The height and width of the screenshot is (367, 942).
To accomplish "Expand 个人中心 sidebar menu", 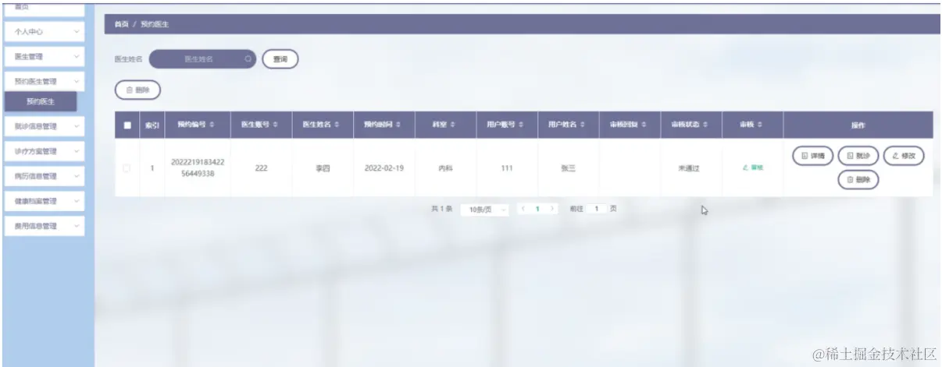I will (x=44, y=32).
